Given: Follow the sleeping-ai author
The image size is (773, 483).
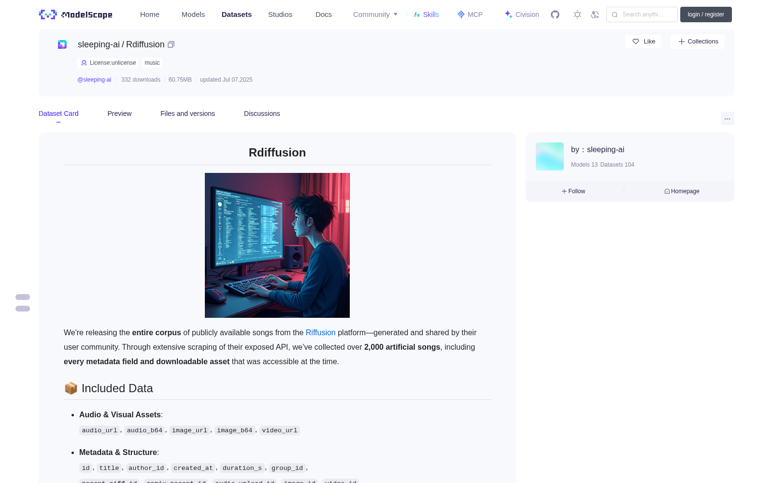Looking at the screenshot, I should click(573, 191).
